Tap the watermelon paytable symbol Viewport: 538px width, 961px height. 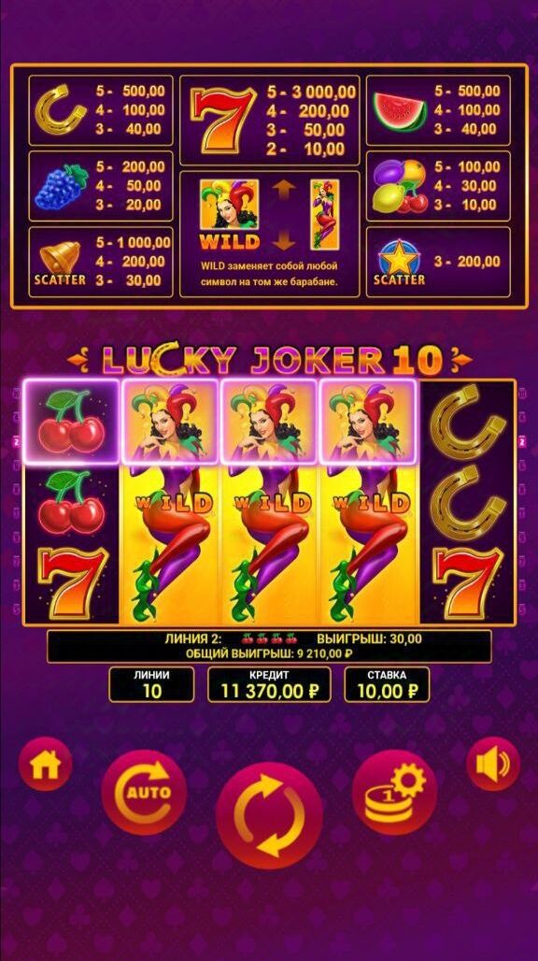400,111
